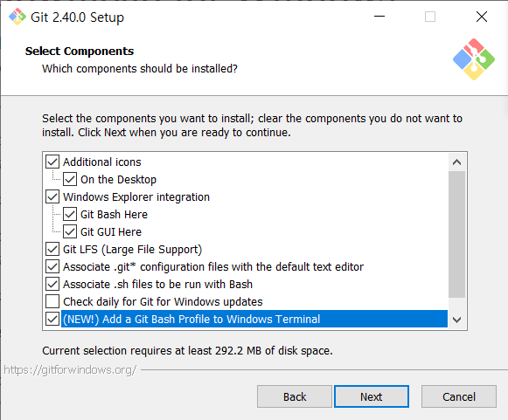Toggle the Git GUI Here checkbox
This screenshot has width=508, height=420.
[x=70, y=231]
